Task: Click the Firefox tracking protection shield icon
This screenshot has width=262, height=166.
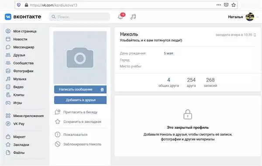Action: pyautogui.click(x=19, y=5)
